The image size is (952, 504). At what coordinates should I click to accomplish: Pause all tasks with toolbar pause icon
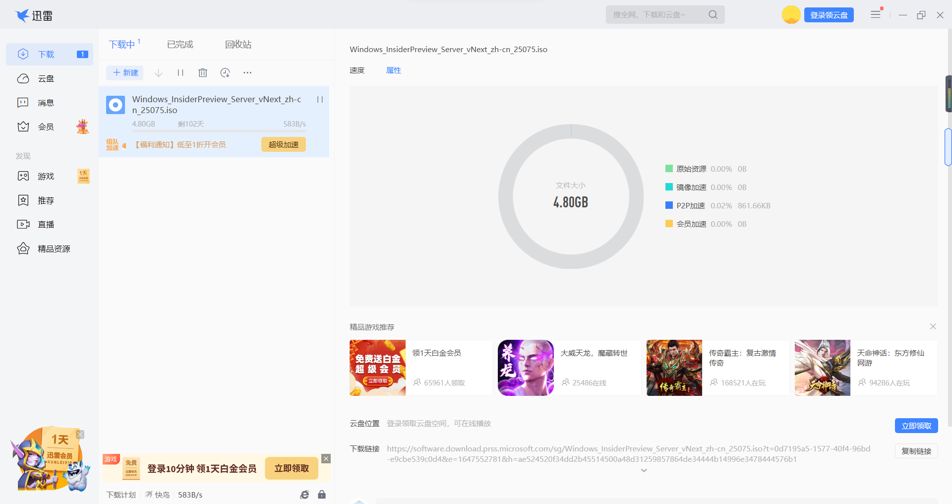(180, 73)
